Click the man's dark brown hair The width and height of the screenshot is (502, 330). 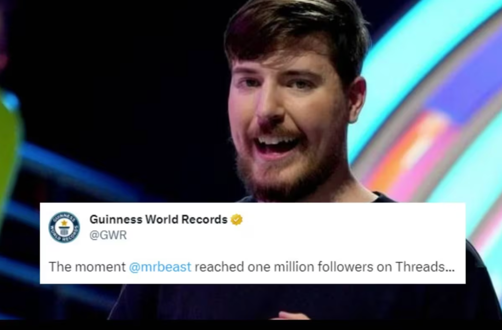[x=295, y=29]
